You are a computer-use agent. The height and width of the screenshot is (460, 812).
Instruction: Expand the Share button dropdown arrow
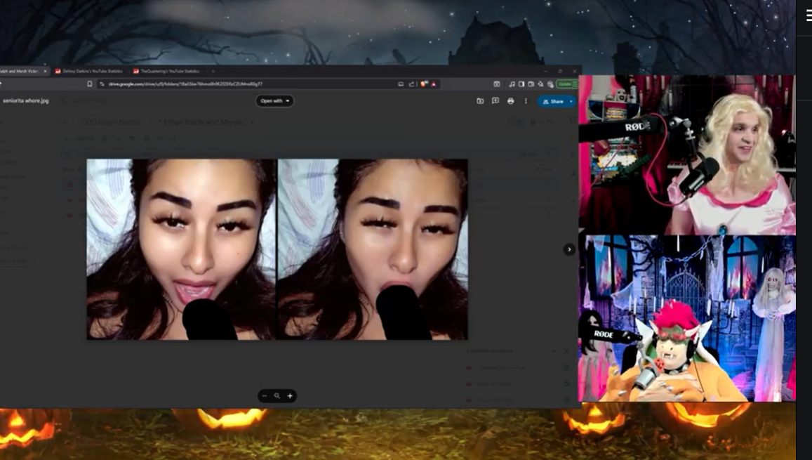(x=571, y=101)
